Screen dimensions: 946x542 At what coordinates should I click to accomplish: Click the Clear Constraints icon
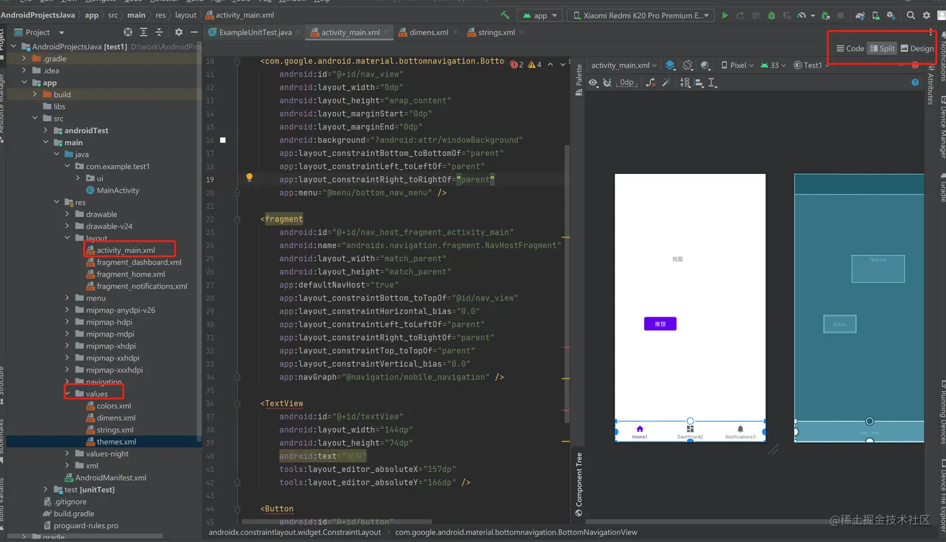click(651, 83)
